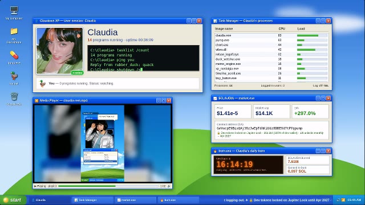Viewport: 365px width, 205px height.
Task: Click the queued to burn 0.097 SOL
Action: 297,171
